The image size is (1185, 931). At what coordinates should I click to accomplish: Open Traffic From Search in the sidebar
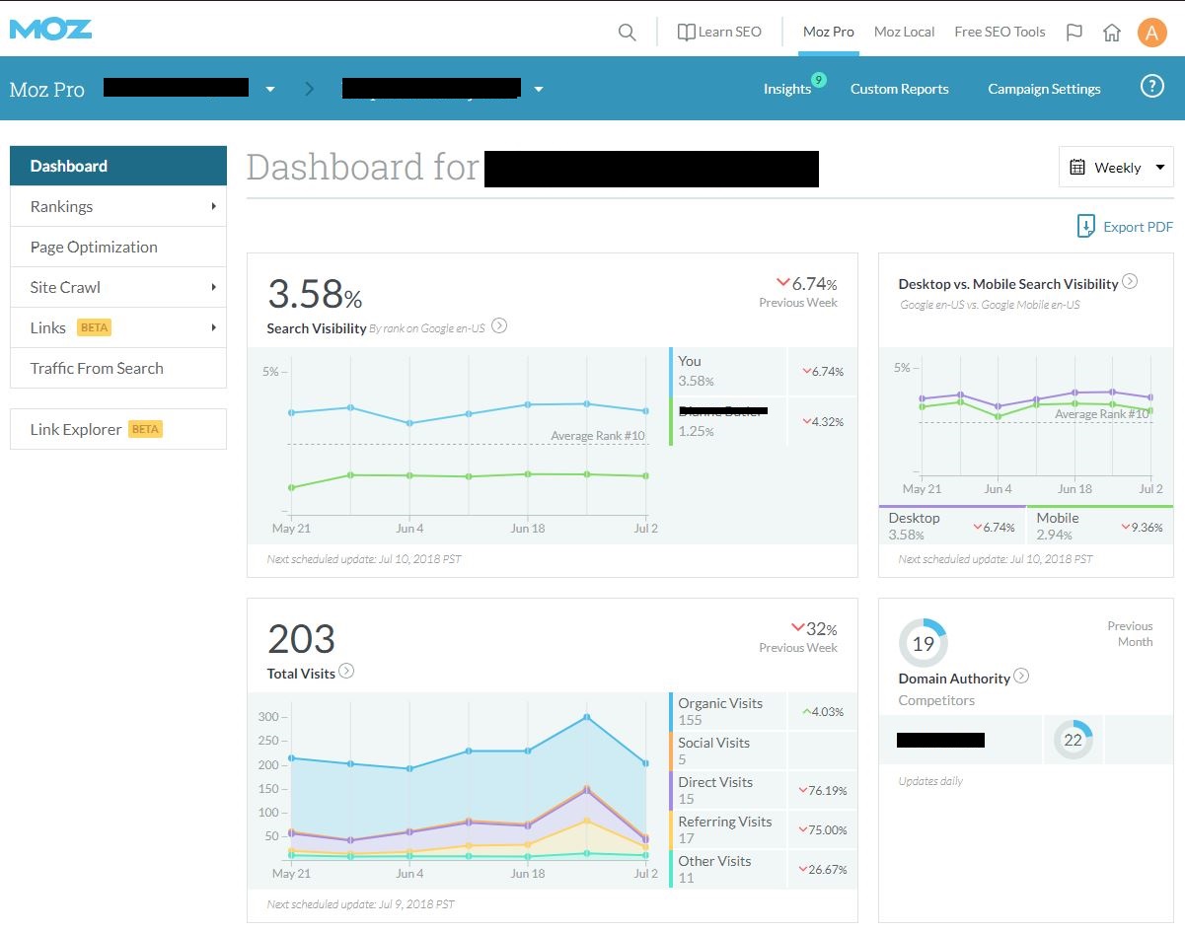click(118, 368)
